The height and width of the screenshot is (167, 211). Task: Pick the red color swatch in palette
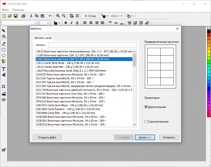(209, 35)
